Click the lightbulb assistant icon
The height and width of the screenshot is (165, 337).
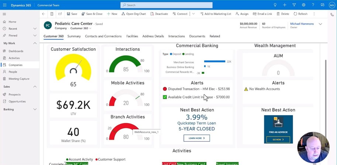pyautogui.click(x=275, y=5)
